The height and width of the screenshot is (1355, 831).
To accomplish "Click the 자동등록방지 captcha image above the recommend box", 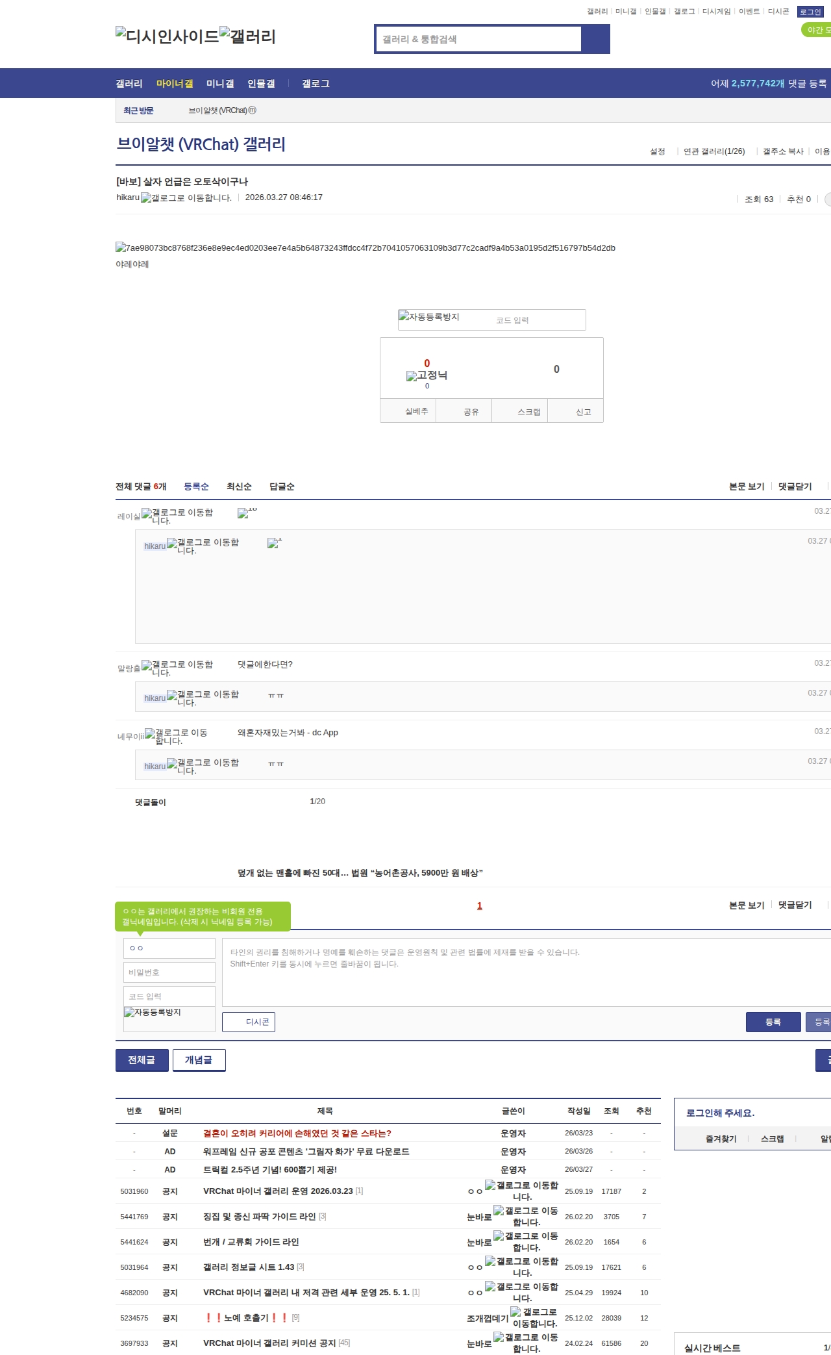I will click(x=429, y=318).
